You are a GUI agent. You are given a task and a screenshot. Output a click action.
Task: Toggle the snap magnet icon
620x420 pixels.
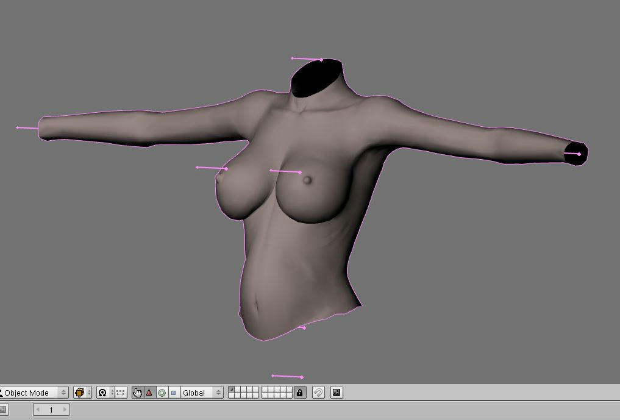tap(318, 393)
